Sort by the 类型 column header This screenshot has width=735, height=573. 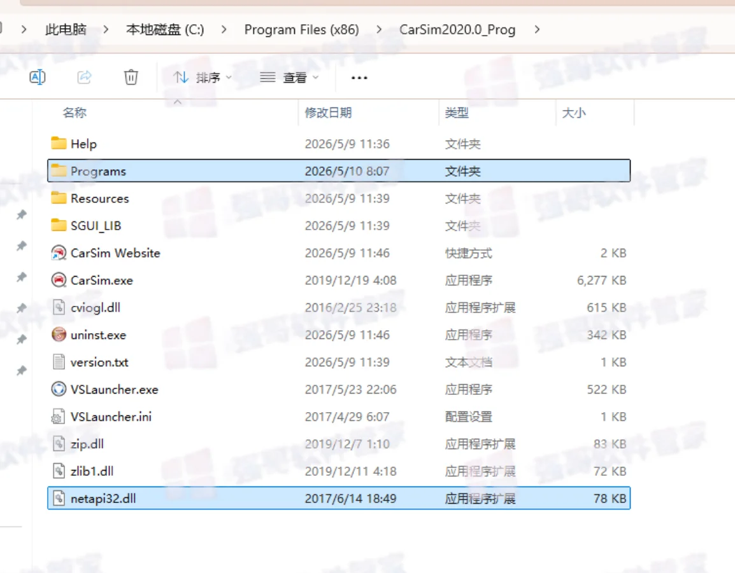(x=457, y=113)
